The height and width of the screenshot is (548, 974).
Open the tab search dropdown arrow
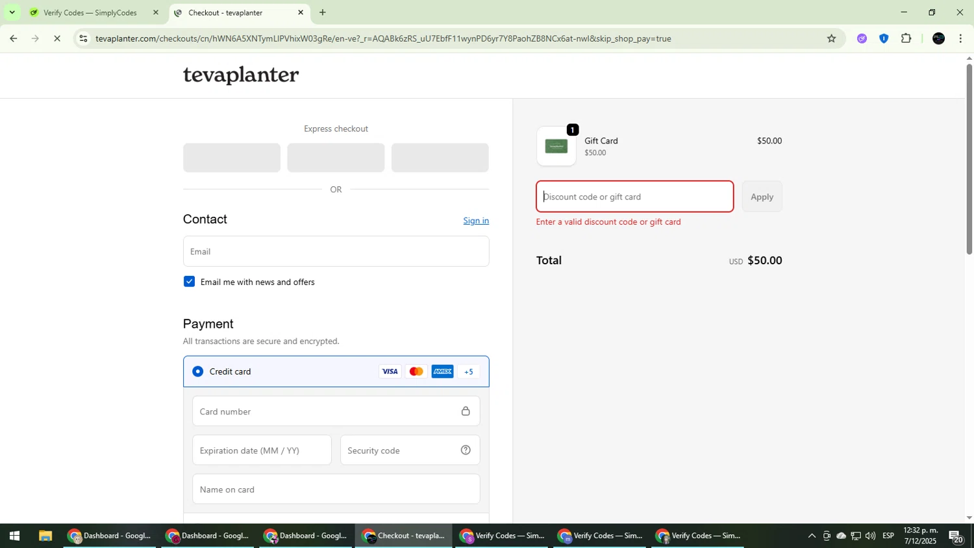click(x=12, y=12)
